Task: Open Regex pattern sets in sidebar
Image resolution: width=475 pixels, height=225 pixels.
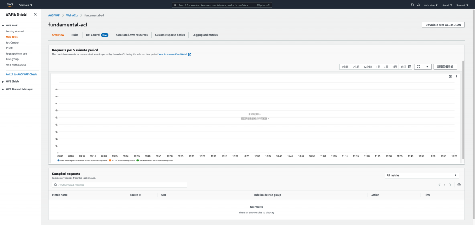Action: (x=16, y=54)
